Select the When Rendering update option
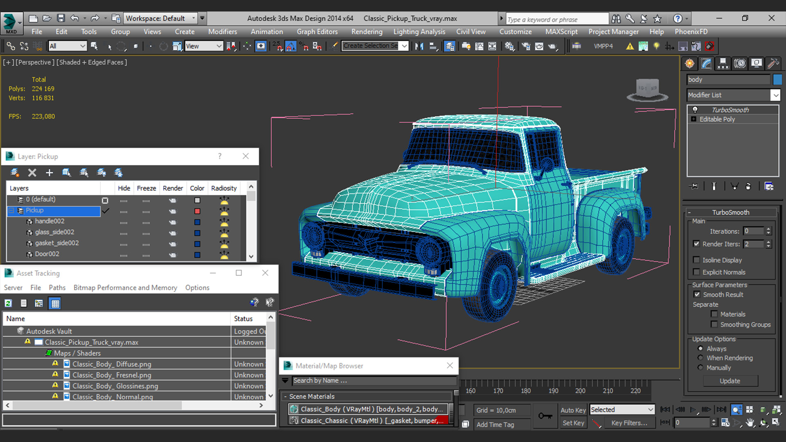 point(700,358)
